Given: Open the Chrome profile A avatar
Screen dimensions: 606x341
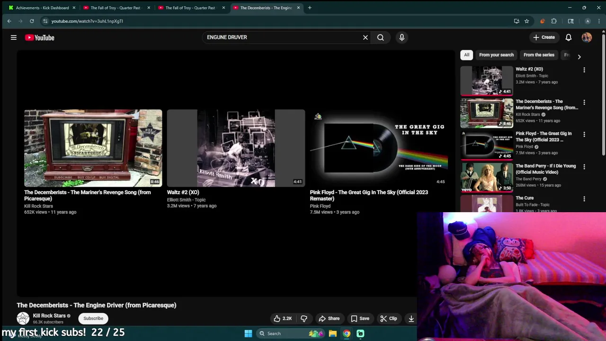Looking at the screenshot, I should click(x=588, y=21).
